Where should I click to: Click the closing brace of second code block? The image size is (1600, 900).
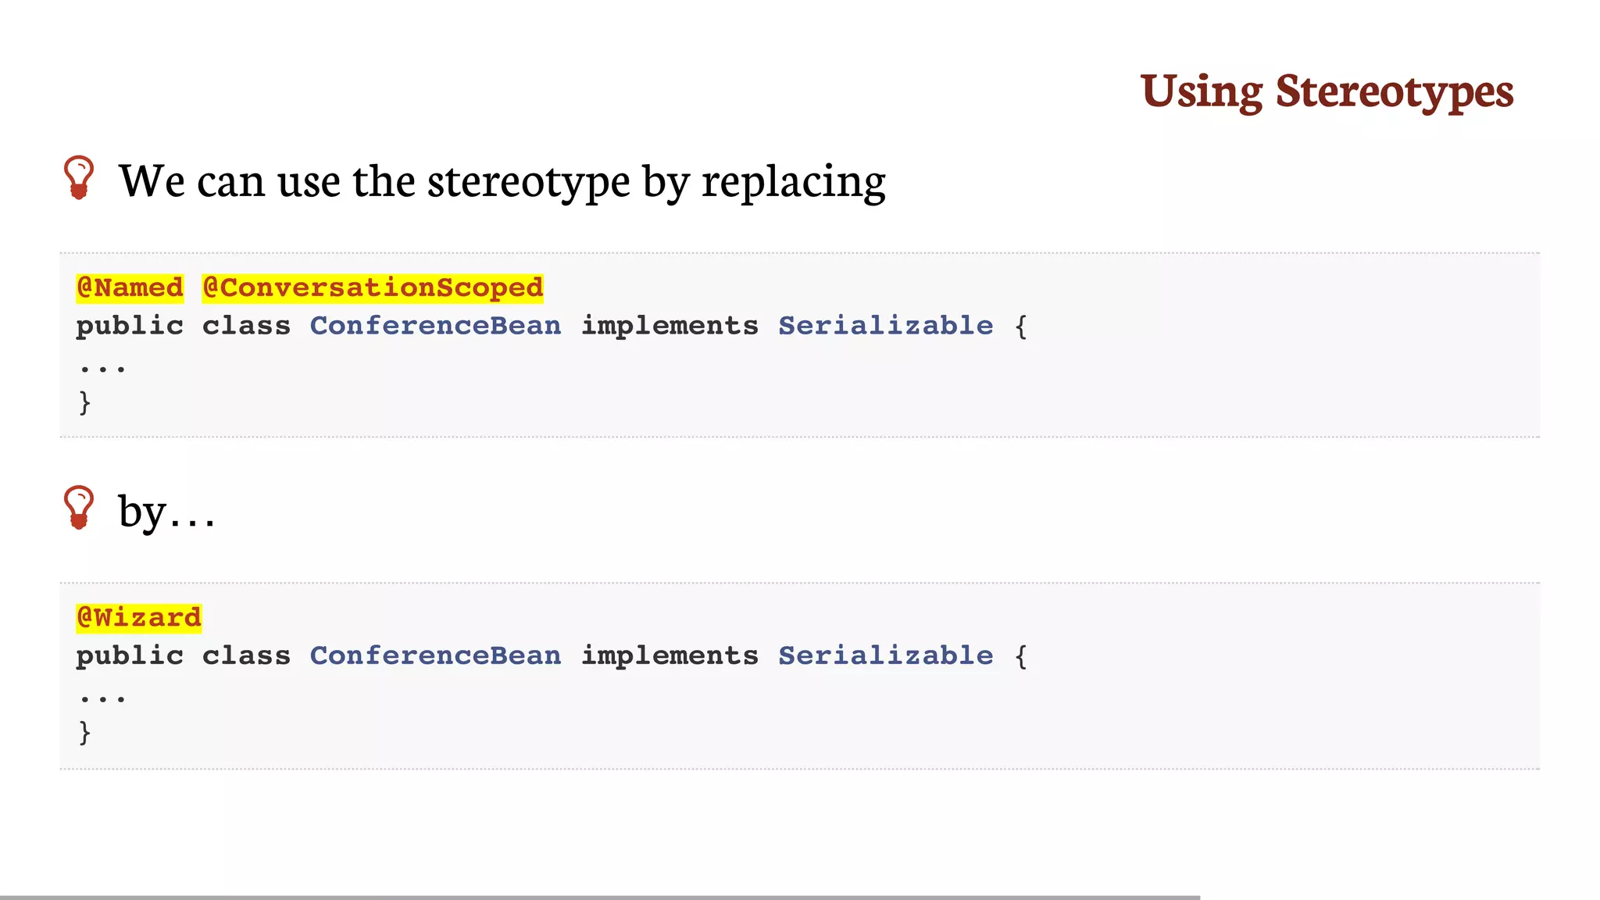(x=84, y=732)
